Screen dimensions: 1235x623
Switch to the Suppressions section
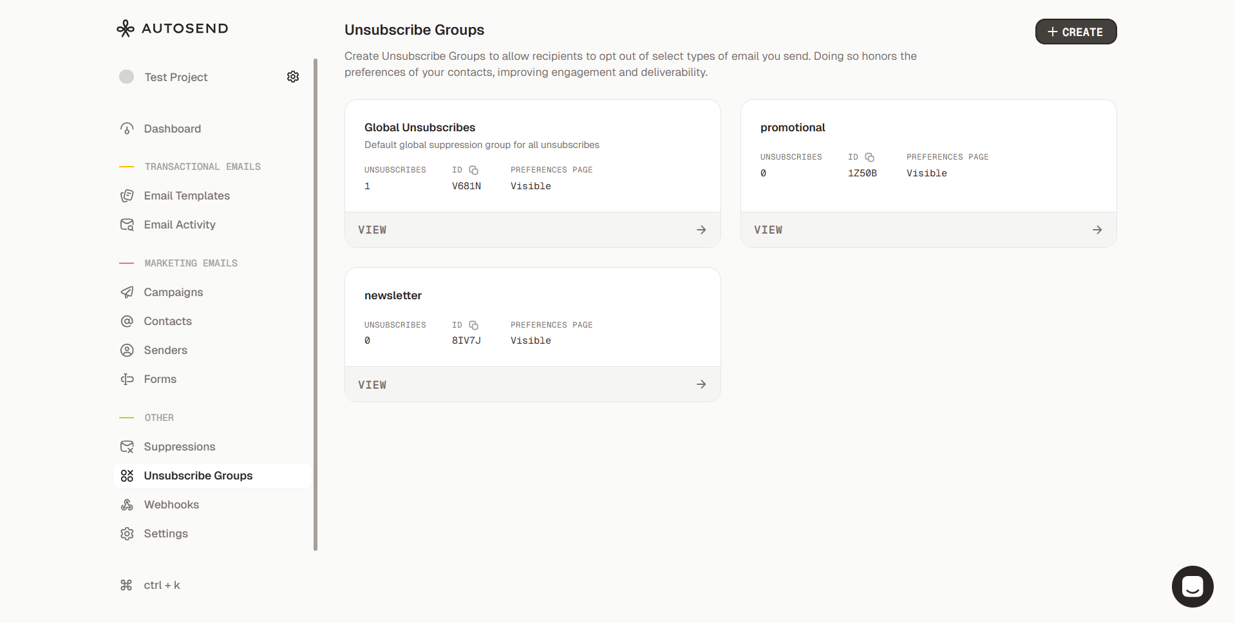(x=179, y=447)
